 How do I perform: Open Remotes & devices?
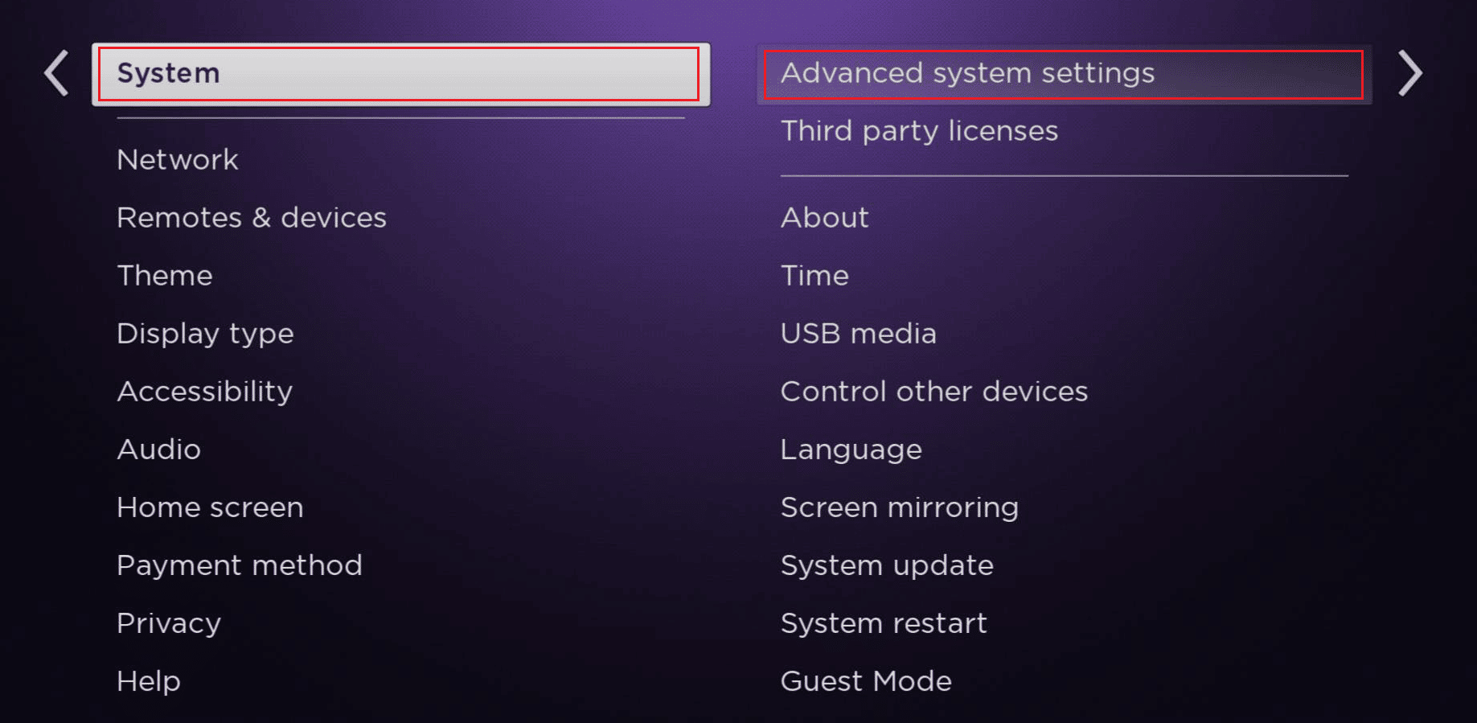click(x=252, y=218)
